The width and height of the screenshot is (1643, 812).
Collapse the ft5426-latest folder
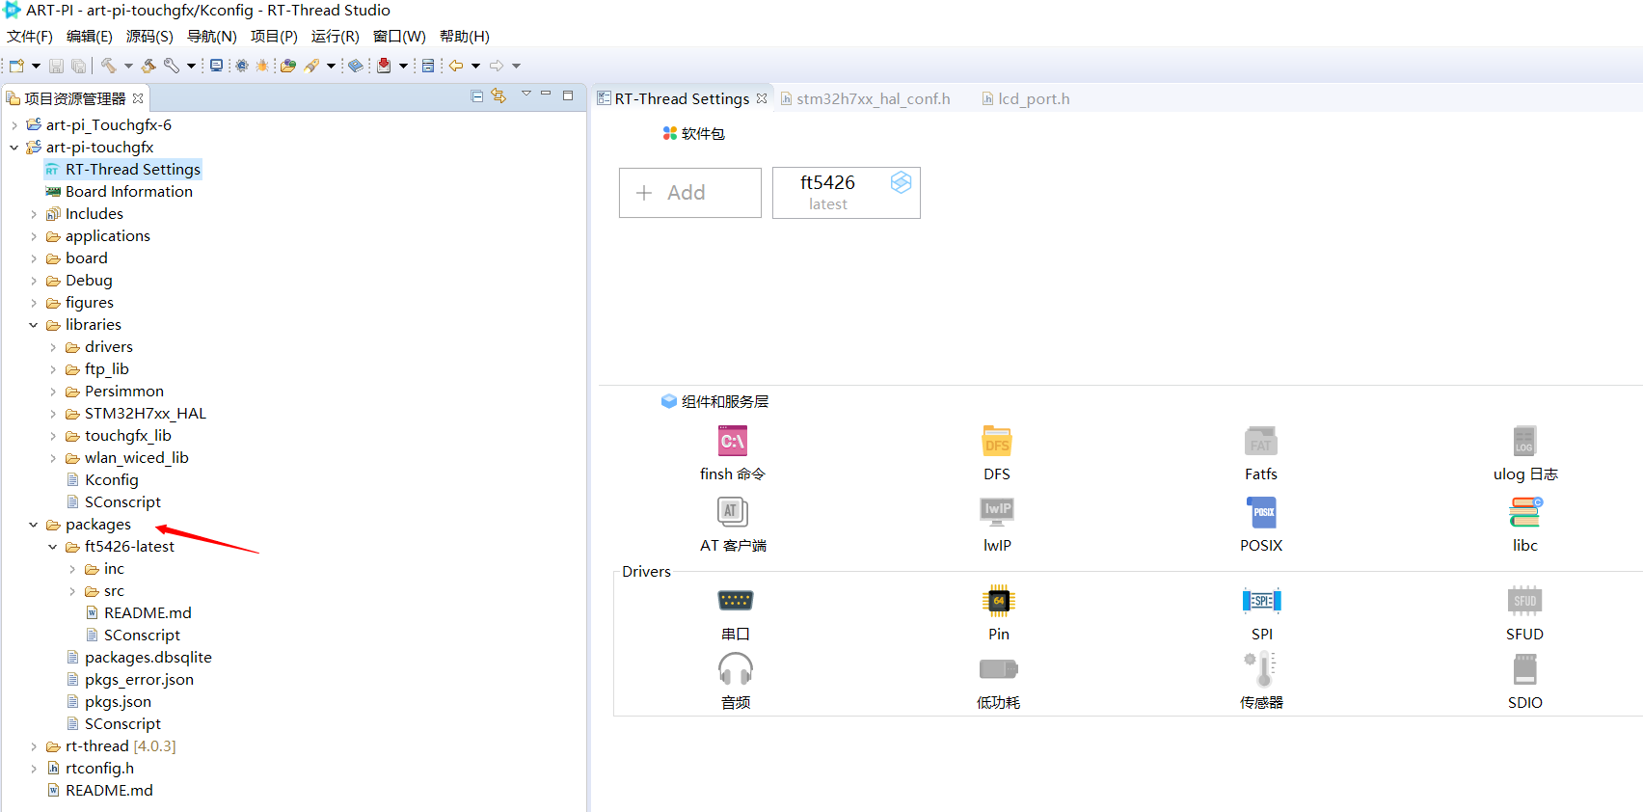(53, 547)
